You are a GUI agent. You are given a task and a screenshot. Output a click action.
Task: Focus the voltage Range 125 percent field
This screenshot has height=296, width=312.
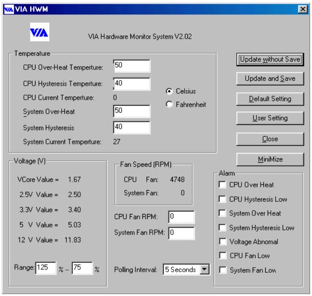coord(46,268)
